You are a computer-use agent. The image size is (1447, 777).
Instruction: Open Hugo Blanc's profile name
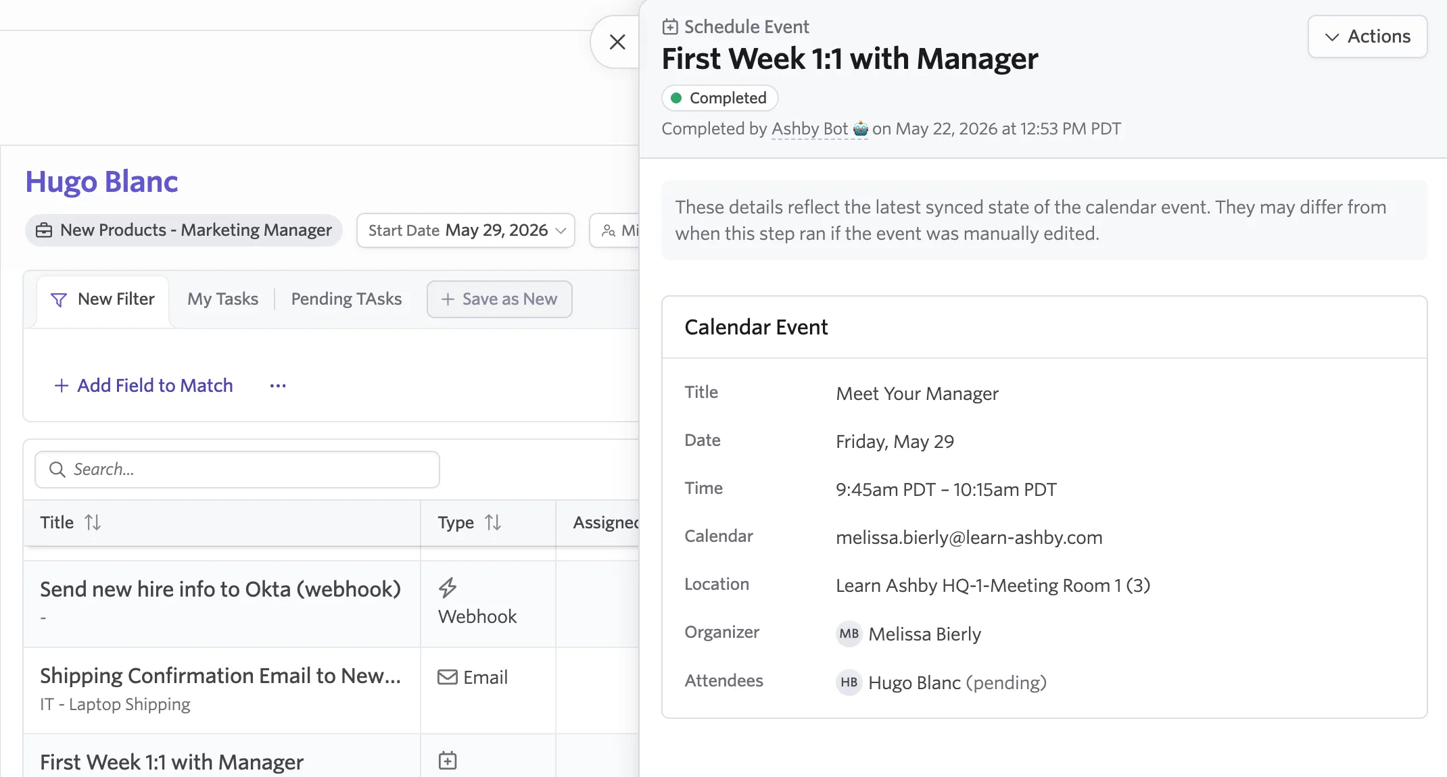click(101, 181)
